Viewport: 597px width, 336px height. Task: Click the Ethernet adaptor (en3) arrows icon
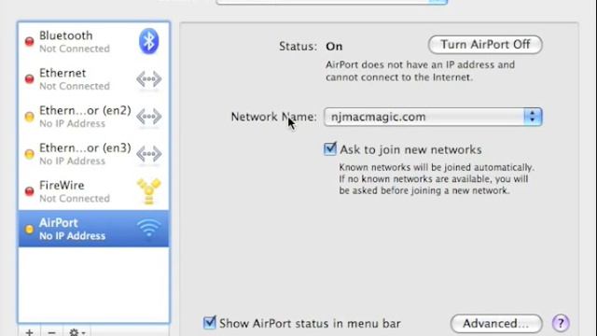[149, 153]
